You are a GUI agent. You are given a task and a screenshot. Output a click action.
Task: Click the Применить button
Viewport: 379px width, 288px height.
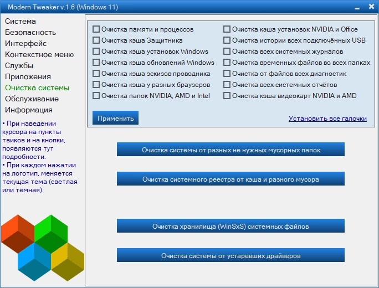coord(116,118)
